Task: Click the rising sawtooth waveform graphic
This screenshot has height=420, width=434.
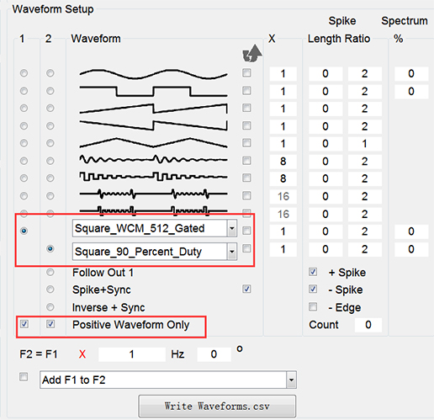Action: tap(153, 109)
